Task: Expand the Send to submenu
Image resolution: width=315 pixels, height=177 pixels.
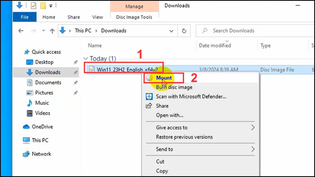Action: [253, 149]
